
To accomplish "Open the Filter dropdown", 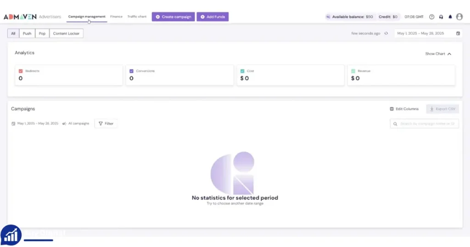I will pyautogui.click(x=106, y=123).
